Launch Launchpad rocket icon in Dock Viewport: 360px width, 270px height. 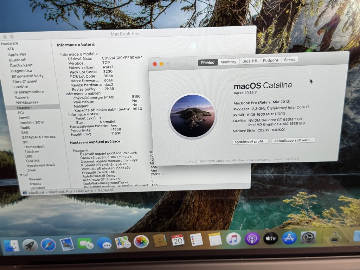30,245
